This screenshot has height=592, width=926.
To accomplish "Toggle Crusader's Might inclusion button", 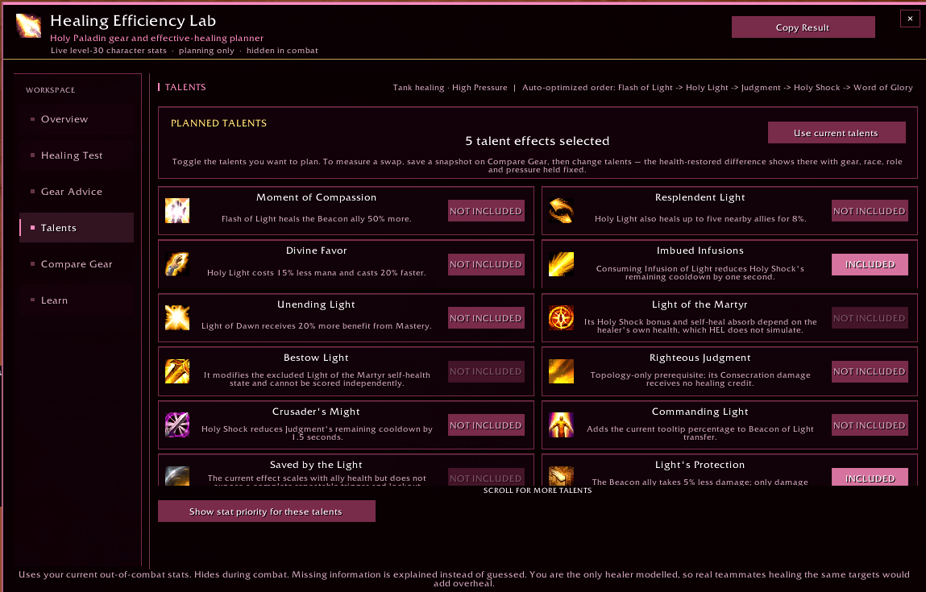I will pyautogui.click(x=486, y=425).
